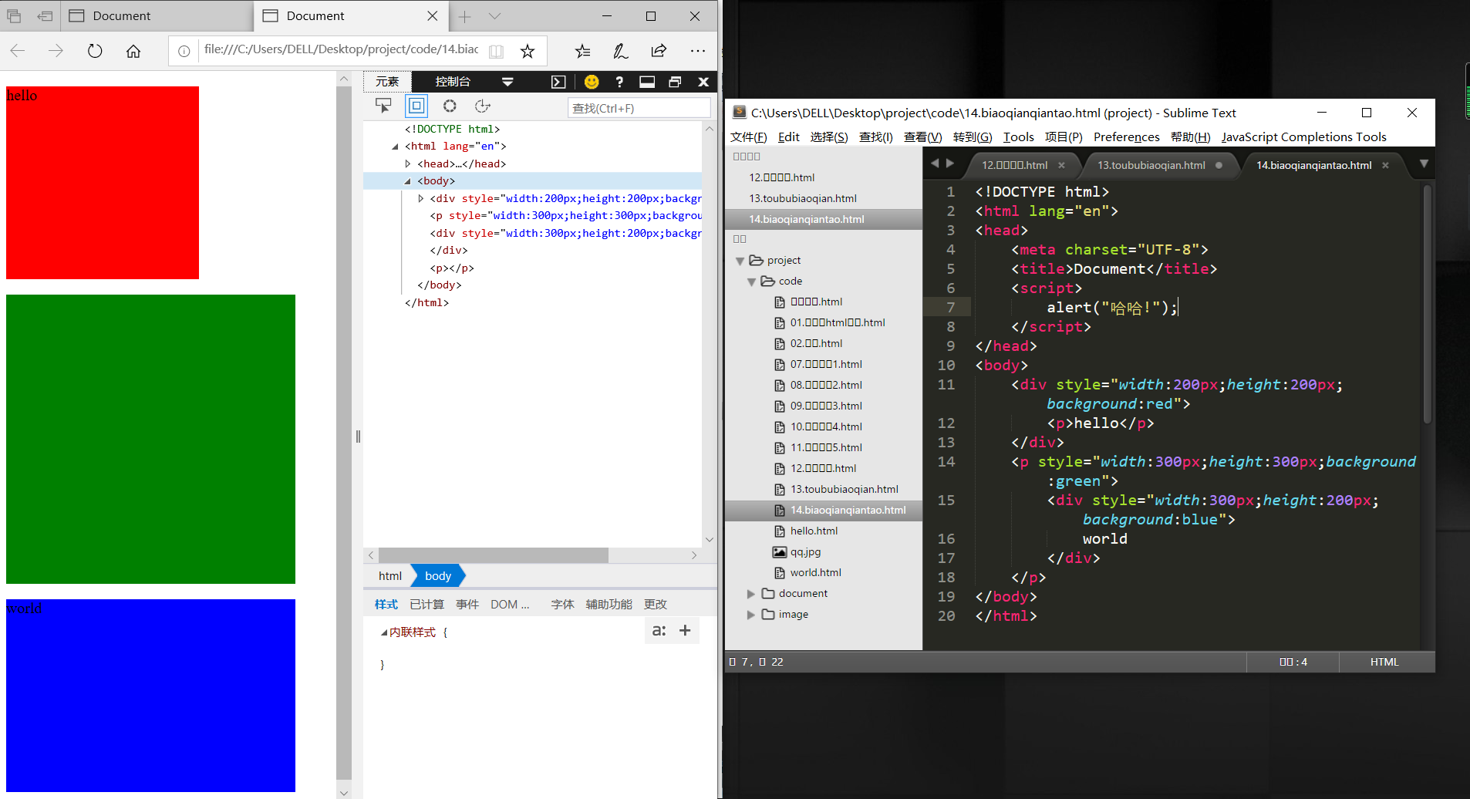The height and width of the screenshot is (799, 1470).
Task: Open qq.jpg in Sublime sidebar
Action: pyautogui.click(x=805, y=552)
